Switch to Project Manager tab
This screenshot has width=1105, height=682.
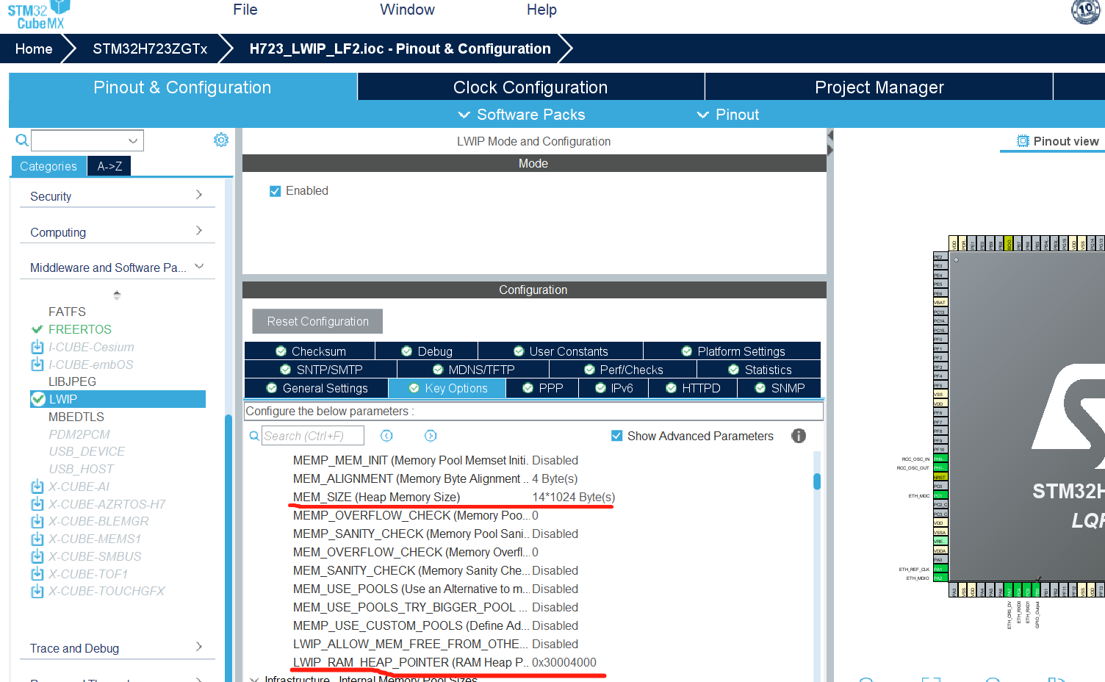(x=879, y=87)
